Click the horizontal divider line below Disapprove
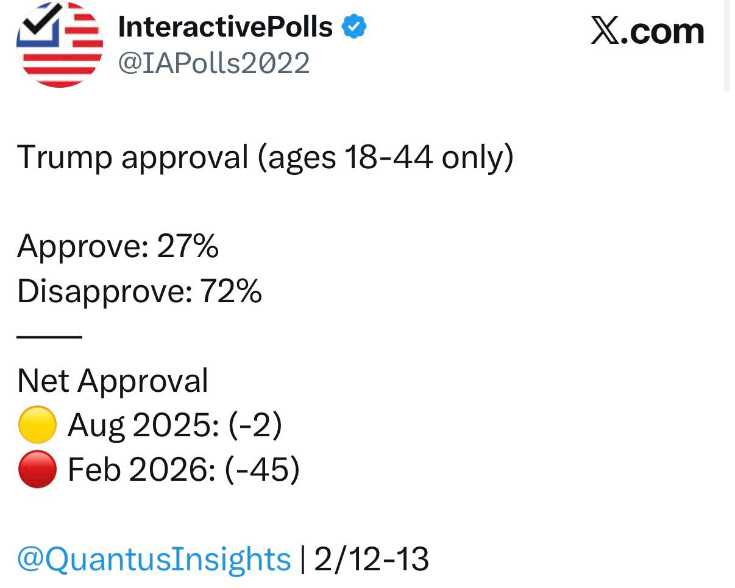This screenshot has width=735, height=588. point(49,336)
